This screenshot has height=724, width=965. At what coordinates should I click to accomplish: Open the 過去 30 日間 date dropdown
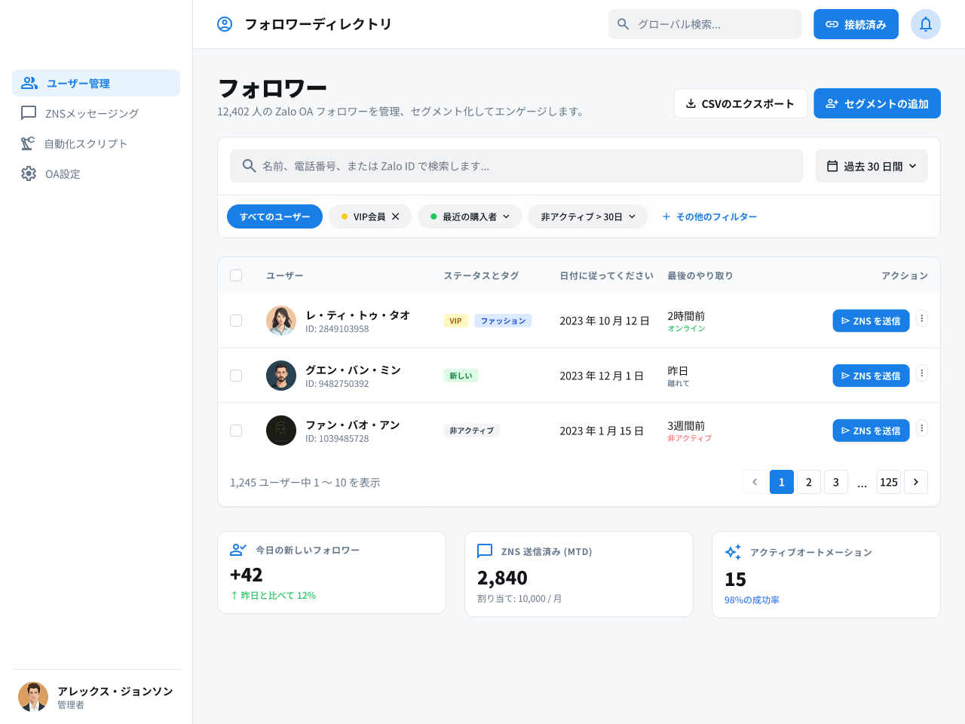[x=872, y=166]
